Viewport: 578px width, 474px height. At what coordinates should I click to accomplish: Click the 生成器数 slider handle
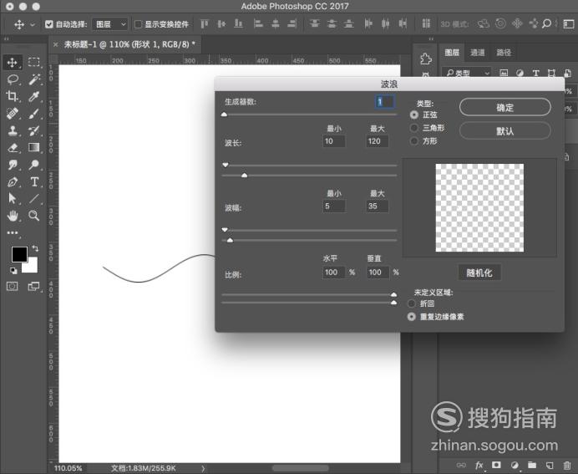pyautogui.click(x=224, y=115)
